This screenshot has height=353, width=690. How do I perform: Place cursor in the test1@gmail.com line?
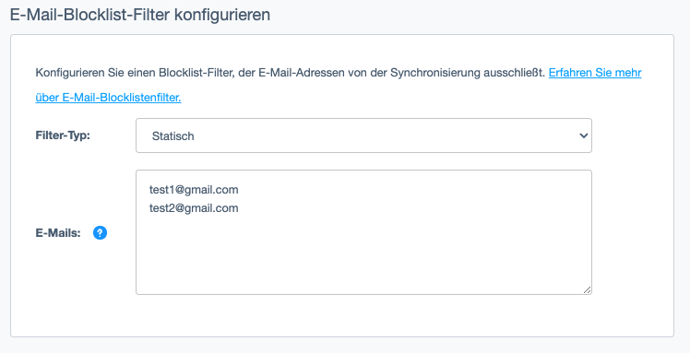tap(194, 190)
